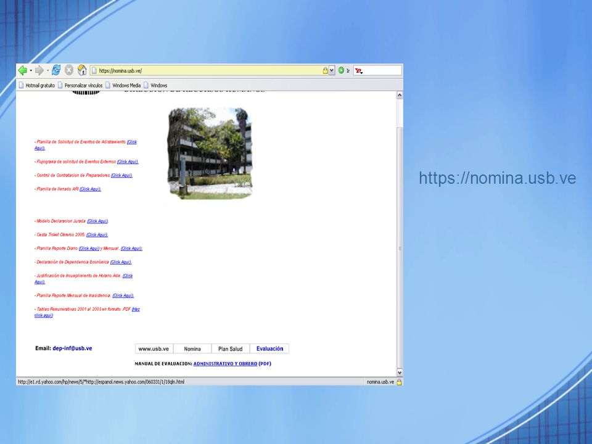Click the campus building photo

tap(210, 154)
